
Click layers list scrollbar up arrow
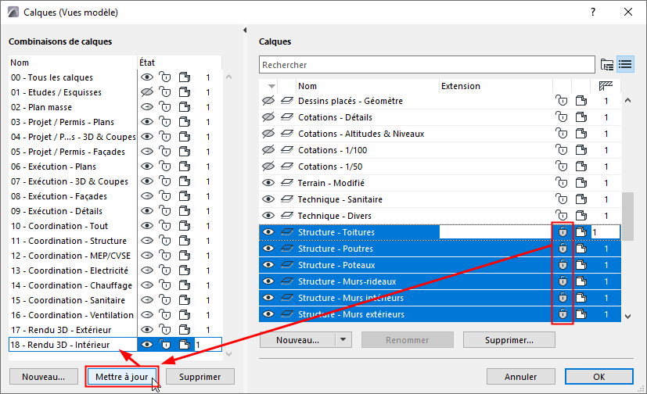(628, 101)
